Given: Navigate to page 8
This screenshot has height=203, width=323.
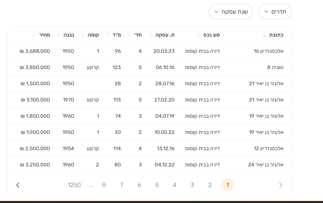Looking at the screenshot, I should click(x=104, y=185).
